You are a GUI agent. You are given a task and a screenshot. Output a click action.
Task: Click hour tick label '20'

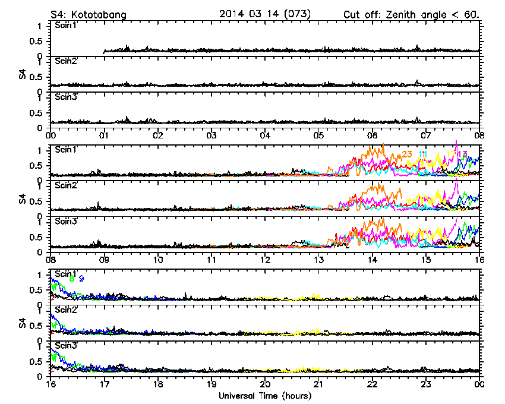click(265, 384)
